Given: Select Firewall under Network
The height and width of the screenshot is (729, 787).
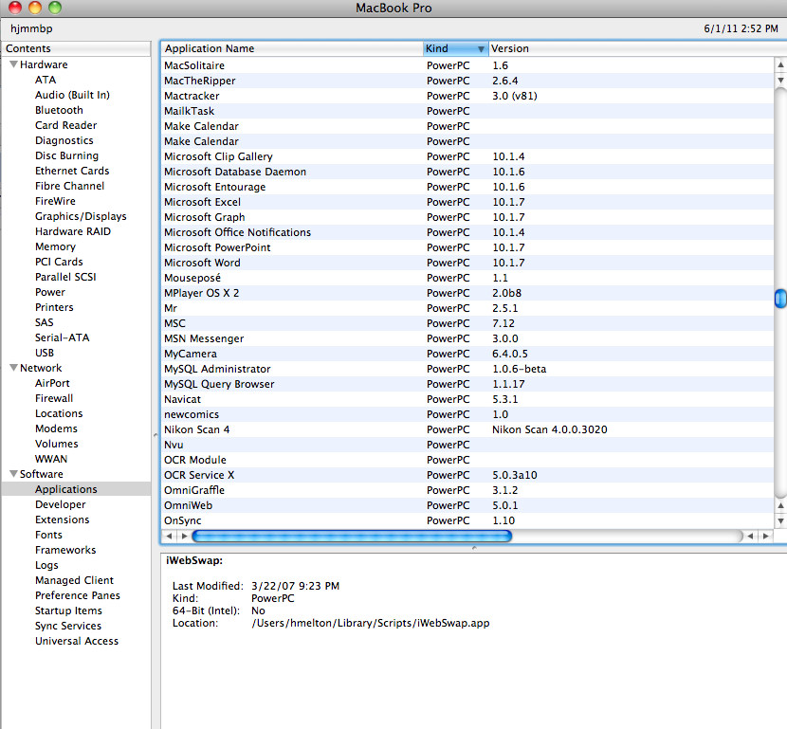Looking at the screenshot, I should 54,398.
